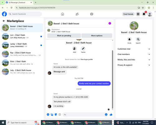Viewport: 156px width, 125px height.
Task: Show hidden system tray icons chevron
Action: (x=127, y=122)
